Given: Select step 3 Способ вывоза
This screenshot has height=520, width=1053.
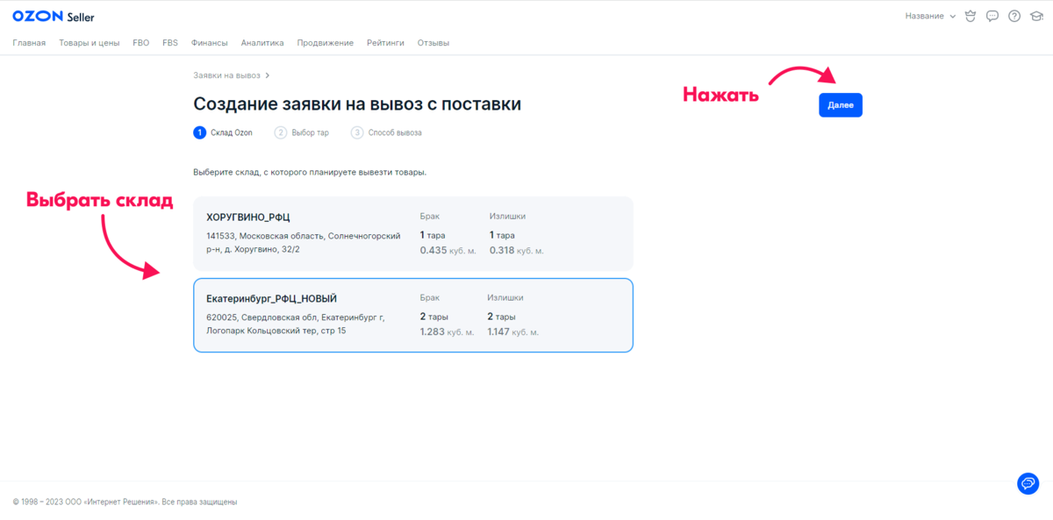Looking at the screenshot, I should (x=386, y=132).
